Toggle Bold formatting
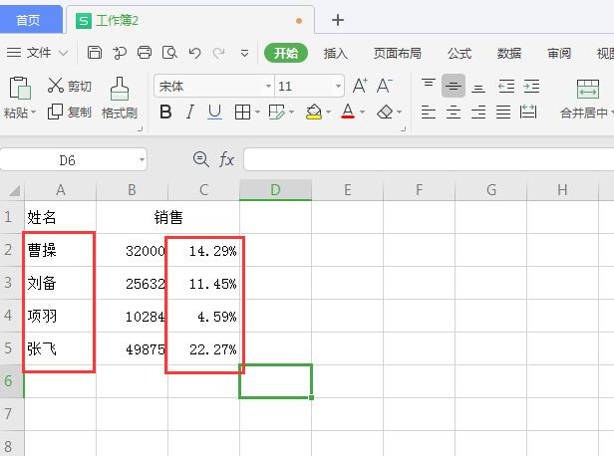The width and height of the screenshot is (614, 456). click(x=165, y=113)
